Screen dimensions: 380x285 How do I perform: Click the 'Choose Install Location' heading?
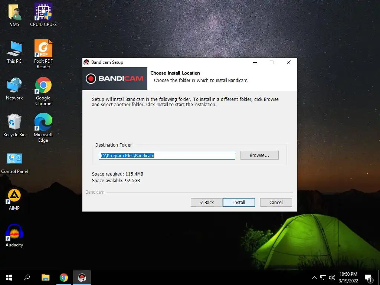click(175, 73)
